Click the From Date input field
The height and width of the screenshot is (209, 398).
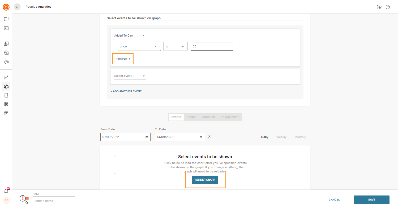point(125,137)
